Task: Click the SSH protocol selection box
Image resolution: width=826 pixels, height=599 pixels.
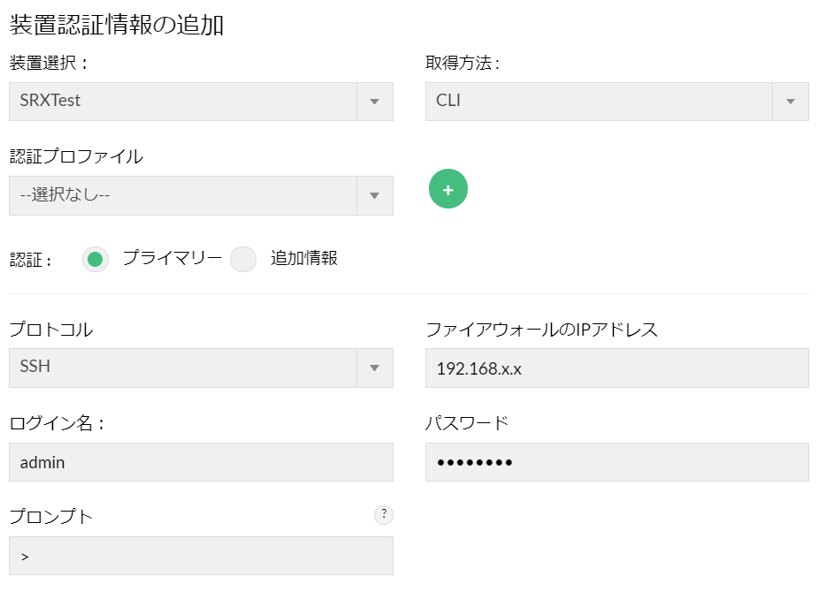Action: pos(183,368)
